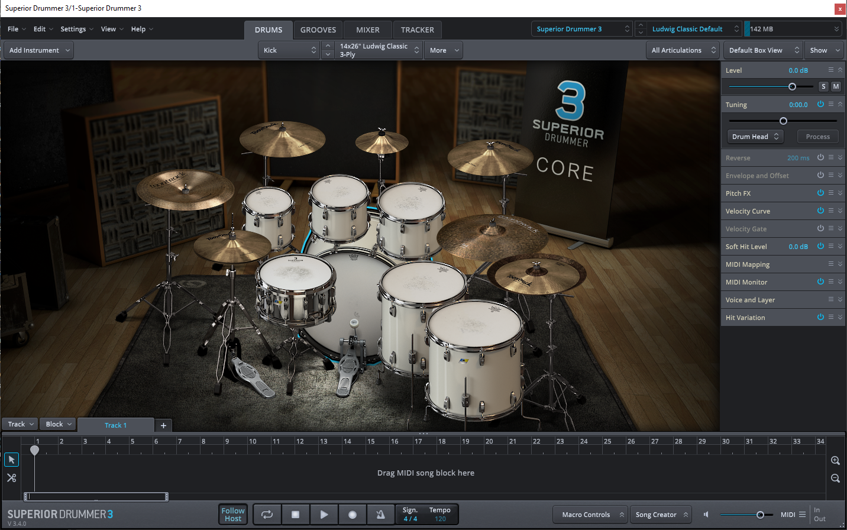Select the scissors cut tool
847x530 pixels.
point(11,477)
